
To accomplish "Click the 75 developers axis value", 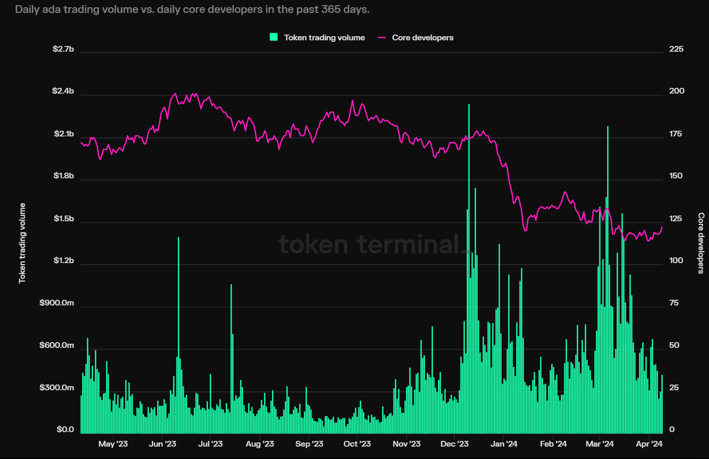I will (x=674, y=303).
